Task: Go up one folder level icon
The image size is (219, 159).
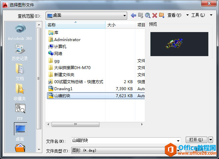Action: 140,15
